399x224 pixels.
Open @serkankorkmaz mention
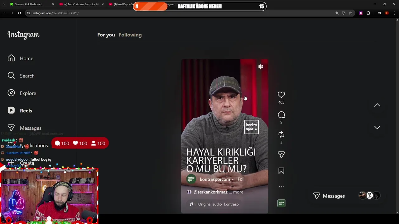(210, 192)
